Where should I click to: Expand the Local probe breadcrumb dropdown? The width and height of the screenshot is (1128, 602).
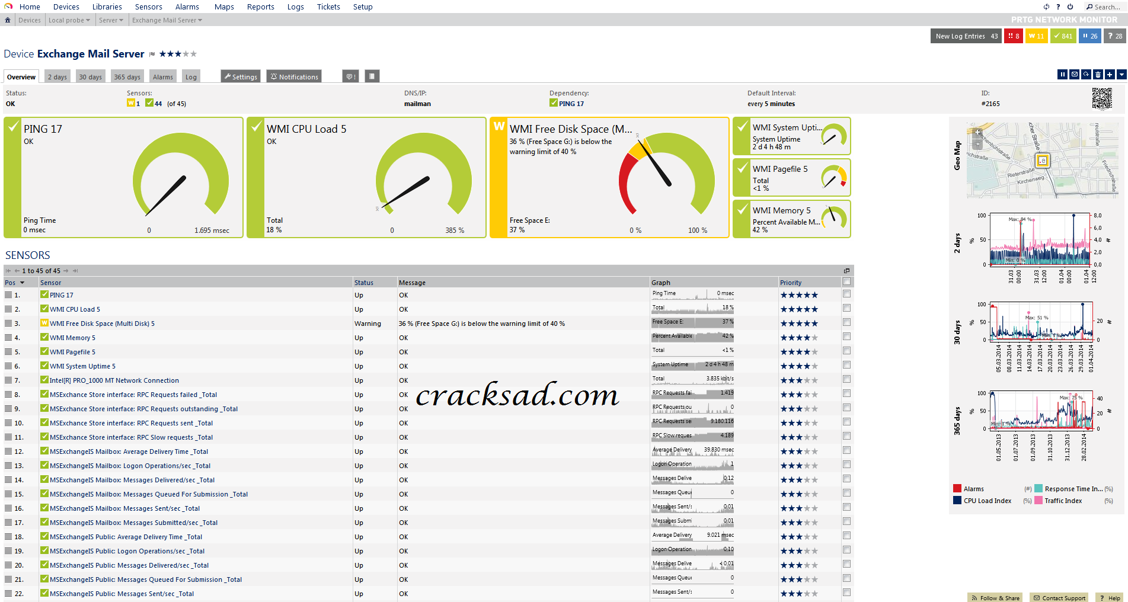(x=88, y=20)
